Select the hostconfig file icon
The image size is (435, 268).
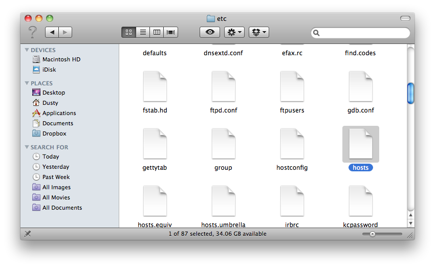(292, 144)
